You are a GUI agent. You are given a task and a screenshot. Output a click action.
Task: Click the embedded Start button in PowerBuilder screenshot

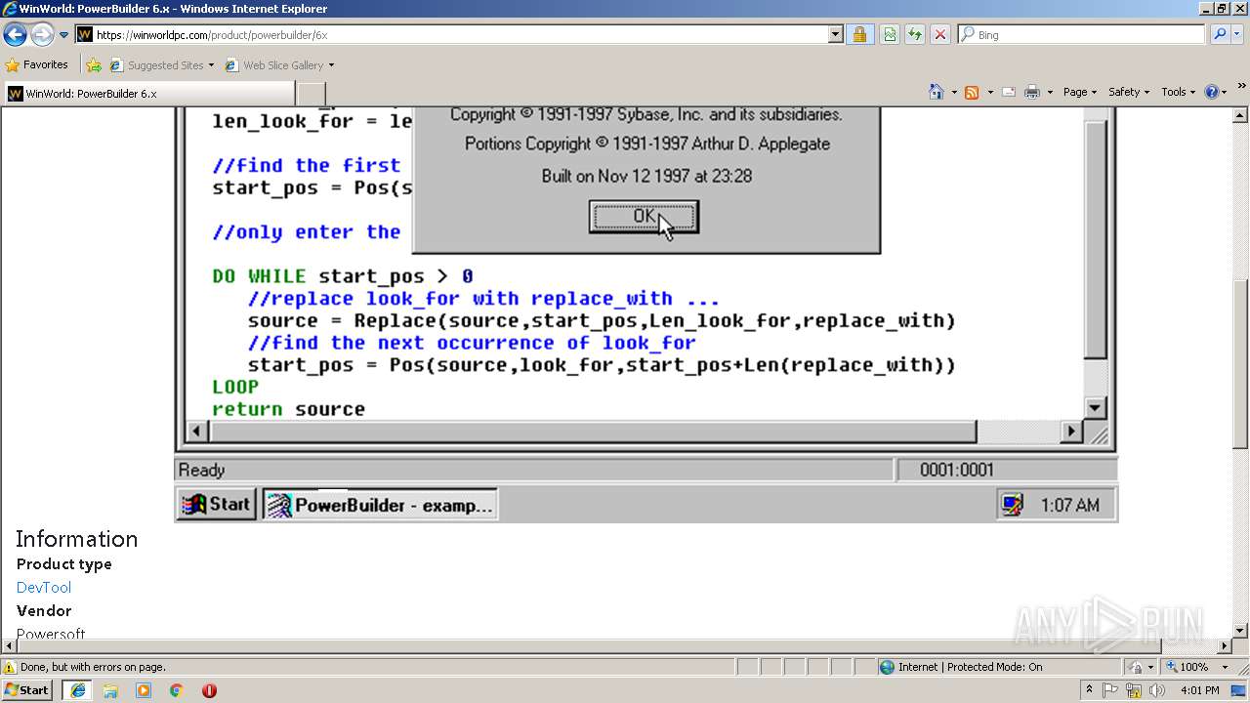[217, 504]
